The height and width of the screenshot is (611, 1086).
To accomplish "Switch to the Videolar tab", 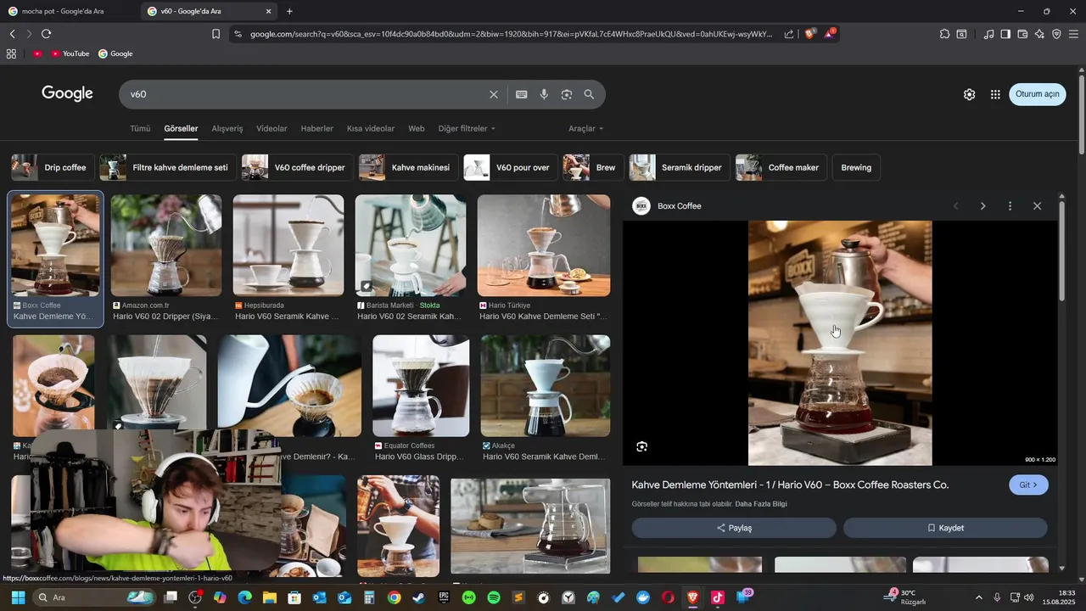I will (271, 128).
